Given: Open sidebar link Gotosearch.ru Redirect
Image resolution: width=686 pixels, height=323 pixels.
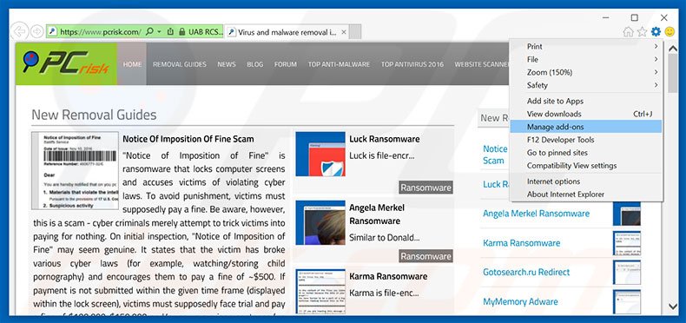Looking at the screenshot, I should click(x=526, y=272).
